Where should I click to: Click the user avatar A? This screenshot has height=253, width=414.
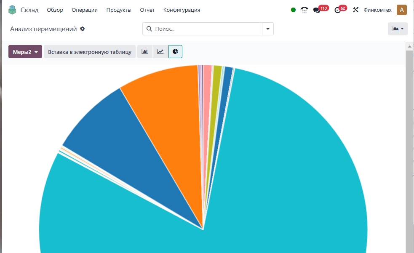(401, 10)
